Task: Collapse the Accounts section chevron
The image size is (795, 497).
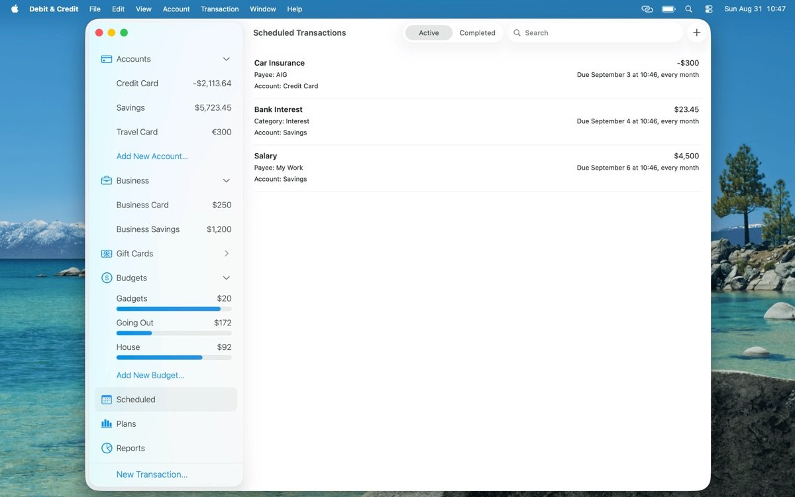Action: pyautogui.click(x=226, y=59)
